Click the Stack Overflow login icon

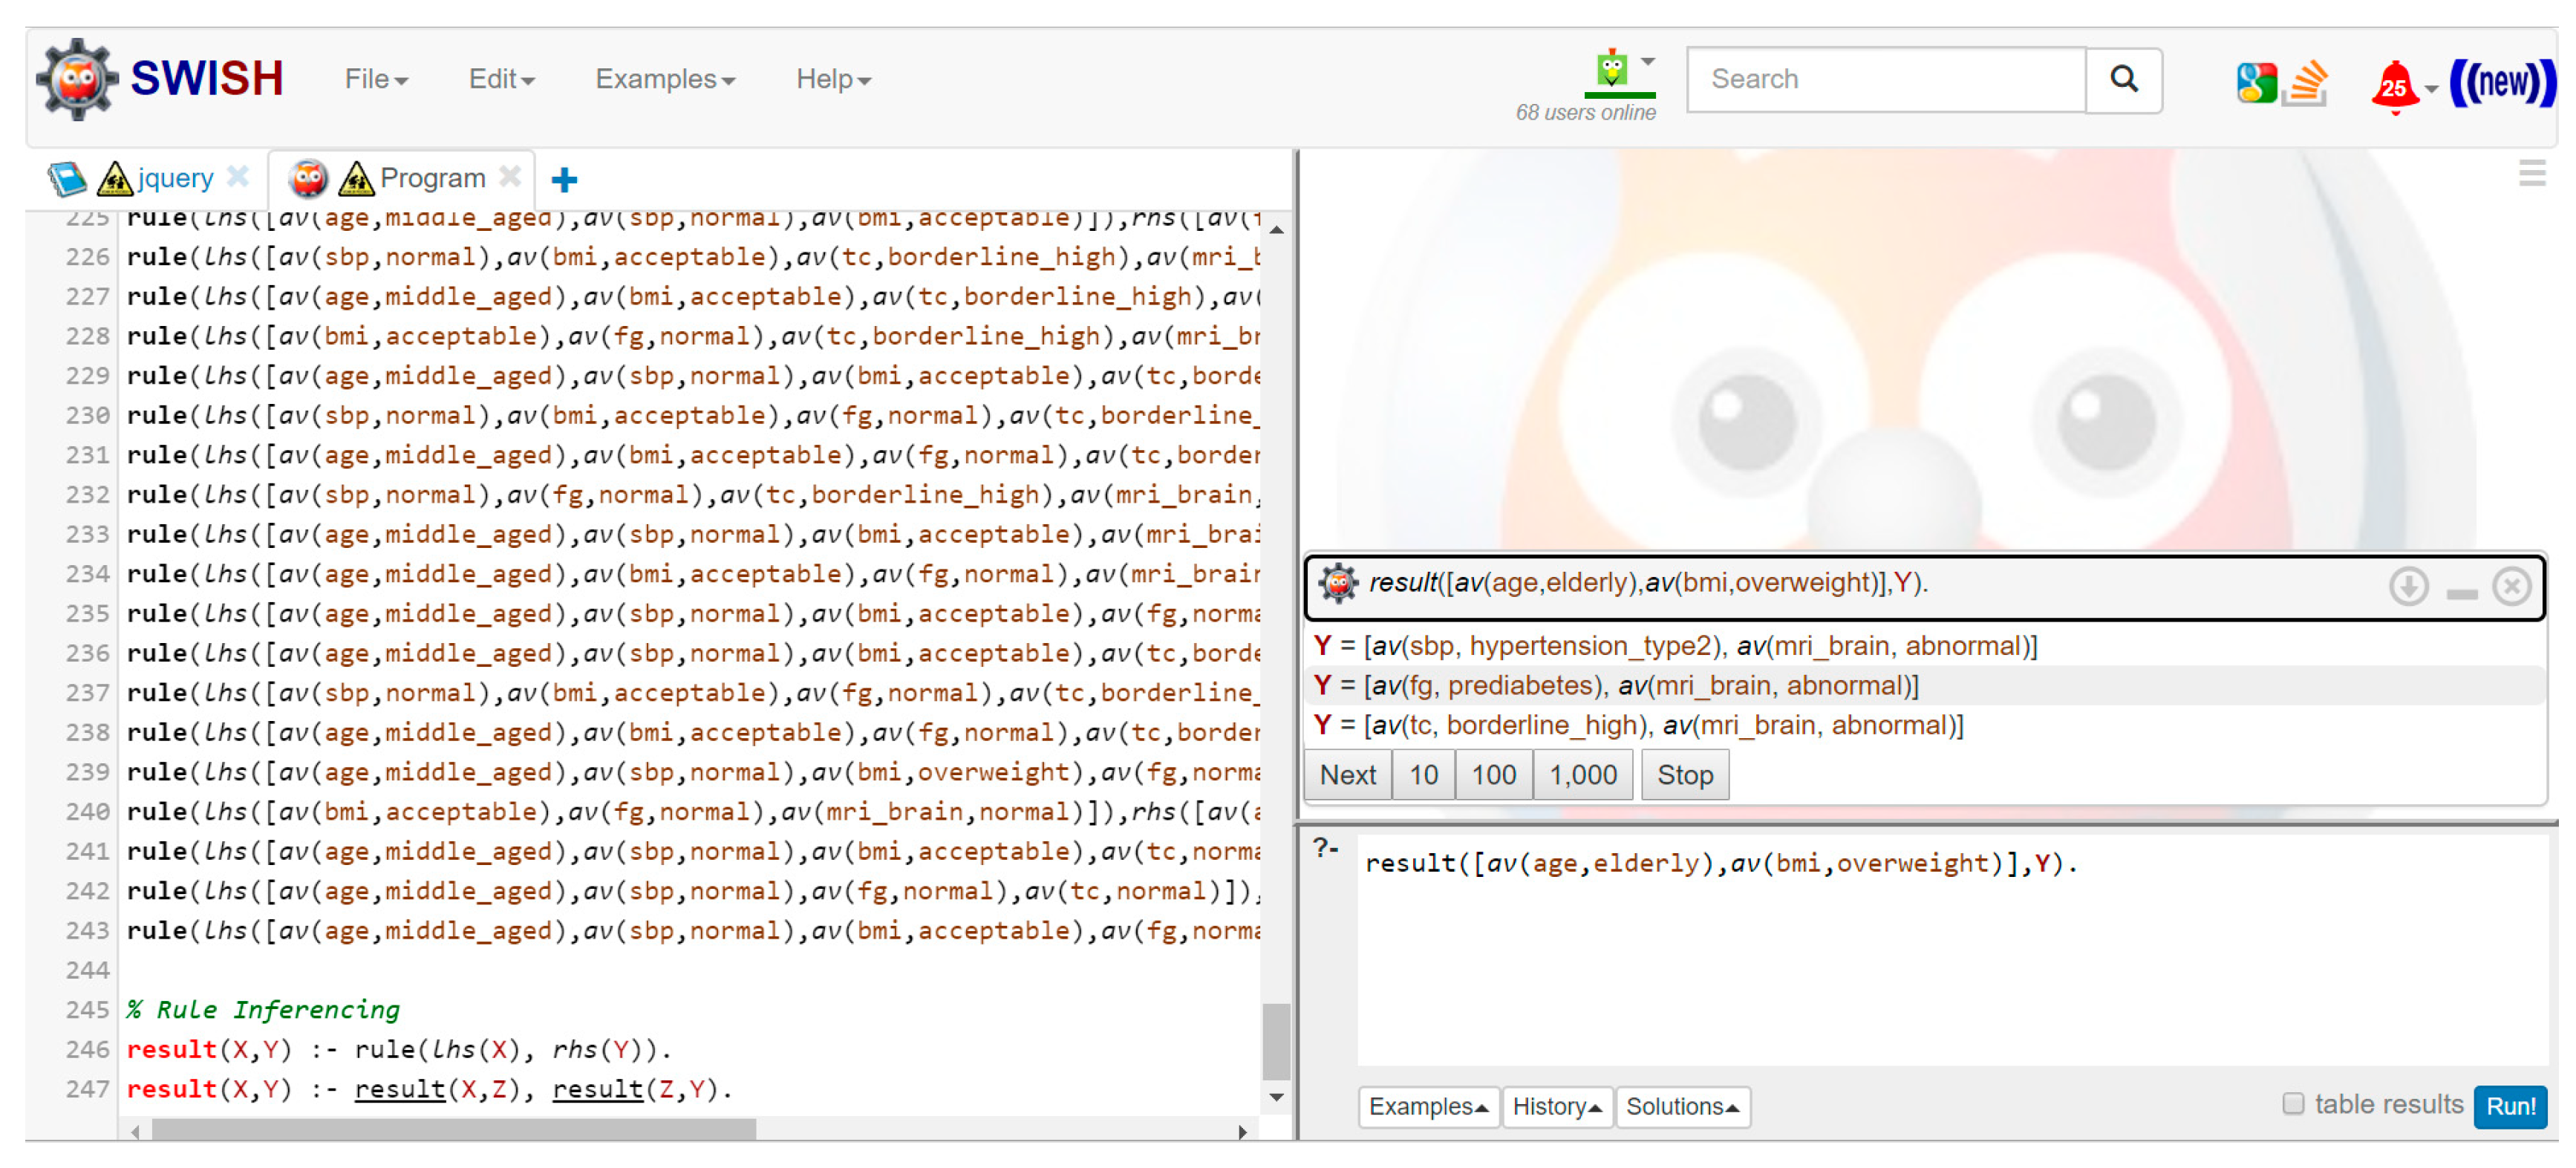[2306, 82]
